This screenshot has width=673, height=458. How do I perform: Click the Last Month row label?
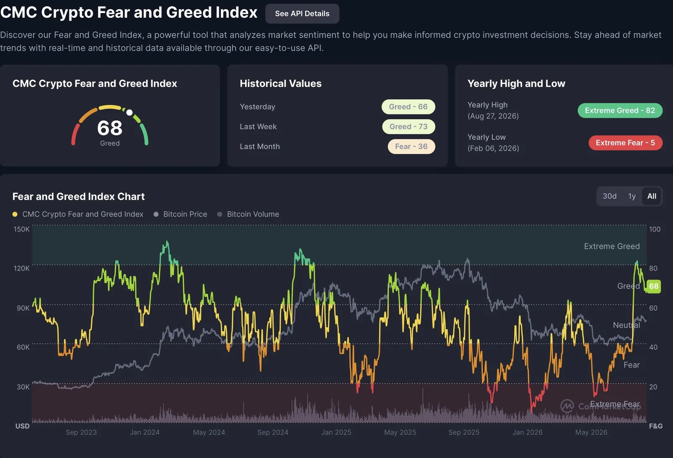(260, 146)
